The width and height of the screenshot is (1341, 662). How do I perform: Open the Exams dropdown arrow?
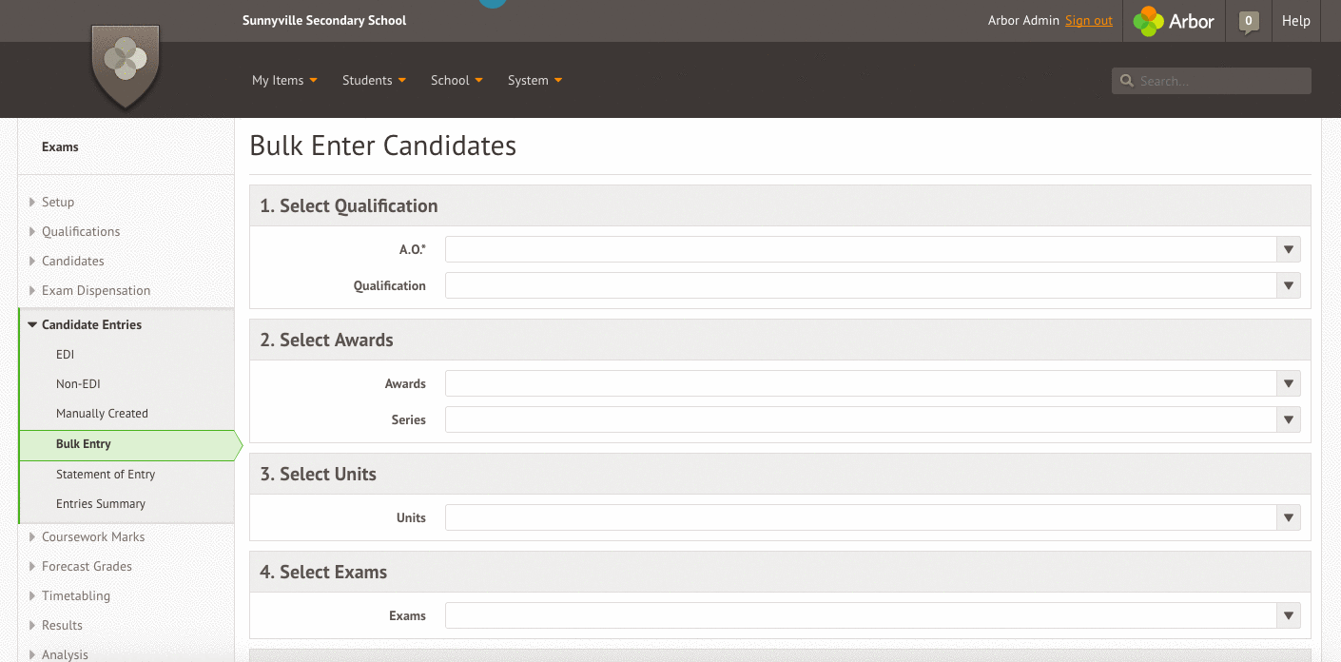tap(1289, 616)
